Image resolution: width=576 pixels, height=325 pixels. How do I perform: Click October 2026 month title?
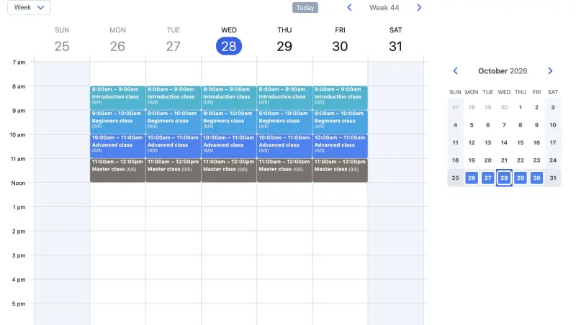pyautogui.click(x=503, y=70)
